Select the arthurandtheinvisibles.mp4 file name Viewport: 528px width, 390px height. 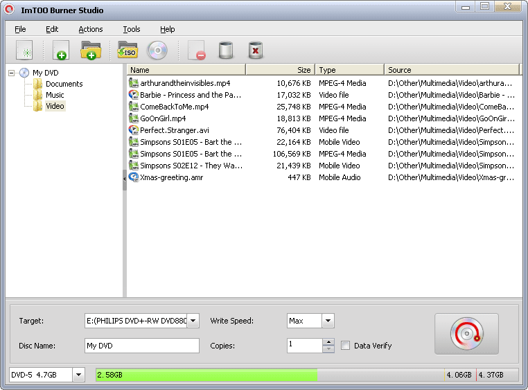pyautogui.click(x=185, y=83)
